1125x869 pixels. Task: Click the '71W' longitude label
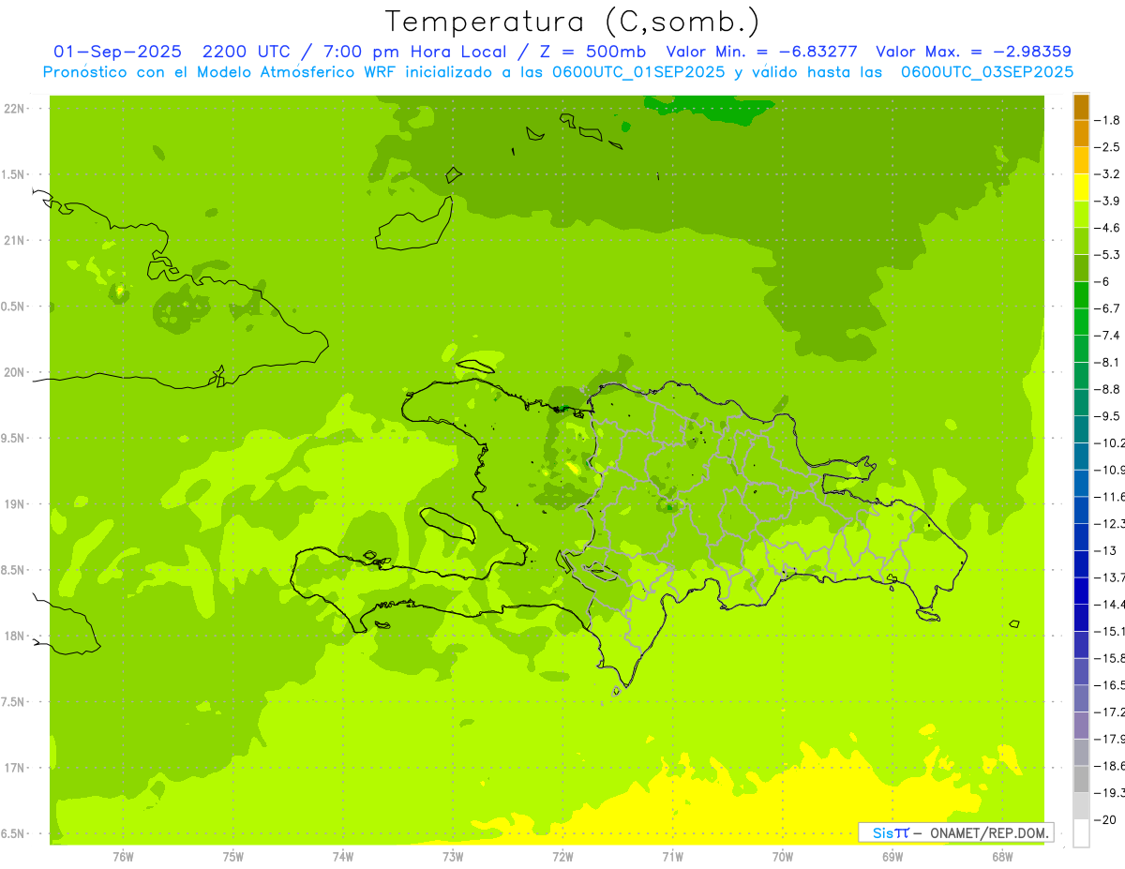click(x=672, y=856)
